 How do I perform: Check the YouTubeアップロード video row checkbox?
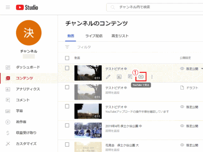pyautogui.click(x=67, y=106)
